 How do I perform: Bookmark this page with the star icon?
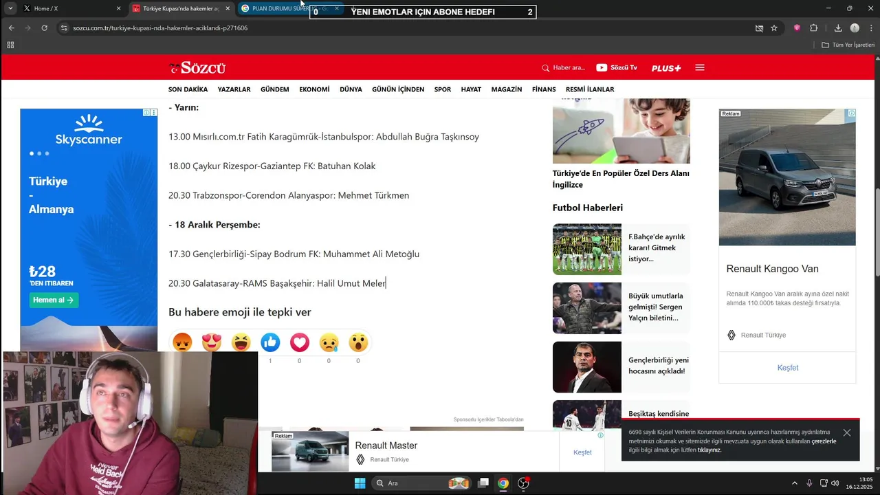tap(774, 28)
